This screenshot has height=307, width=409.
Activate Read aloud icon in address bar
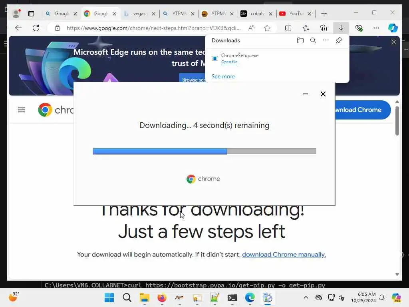click(251, 28)
